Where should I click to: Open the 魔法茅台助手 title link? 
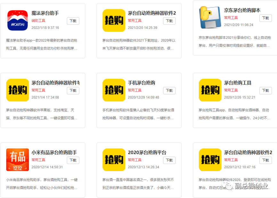click(45, 13)
